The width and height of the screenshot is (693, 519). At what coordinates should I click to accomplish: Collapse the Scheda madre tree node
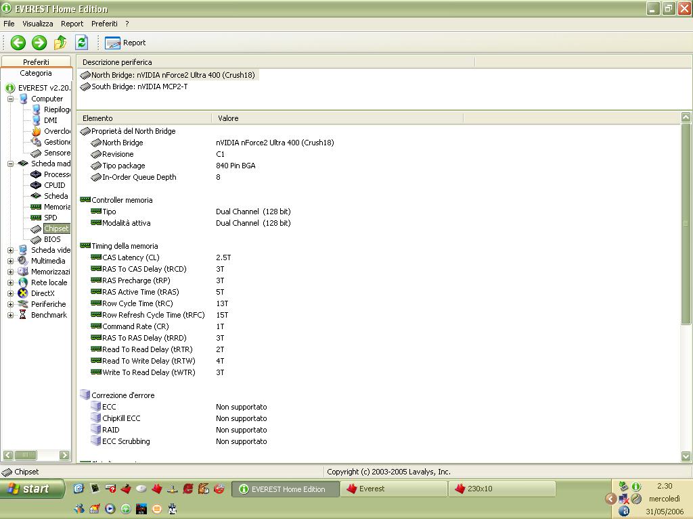tap(11, 164)
